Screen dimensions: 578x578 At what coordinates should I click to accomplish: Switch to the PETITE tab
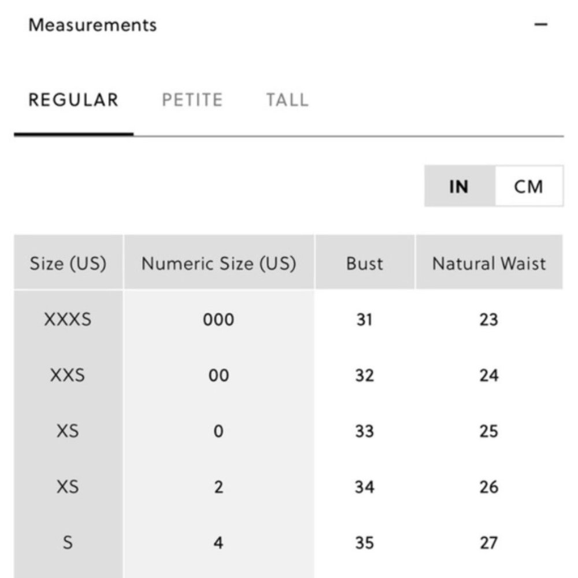192,100
